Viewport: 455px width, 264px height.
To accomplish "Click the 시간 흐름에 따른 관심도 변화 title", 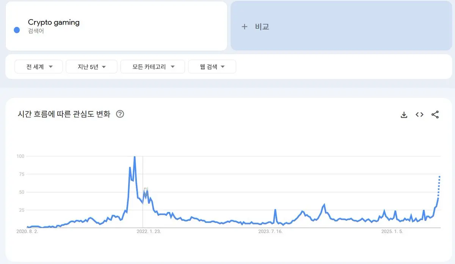I will tap(64, 114).
